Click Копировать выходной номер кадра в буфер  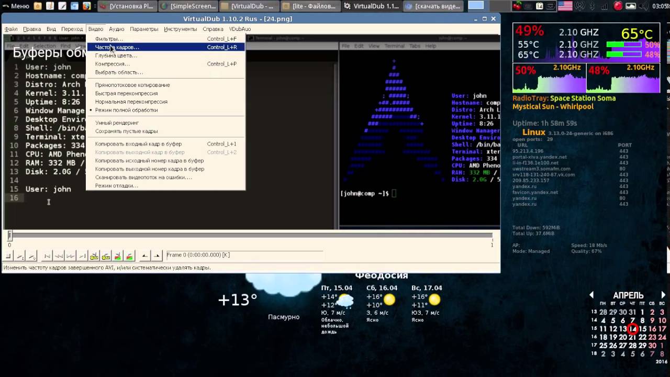click(165, 169)
